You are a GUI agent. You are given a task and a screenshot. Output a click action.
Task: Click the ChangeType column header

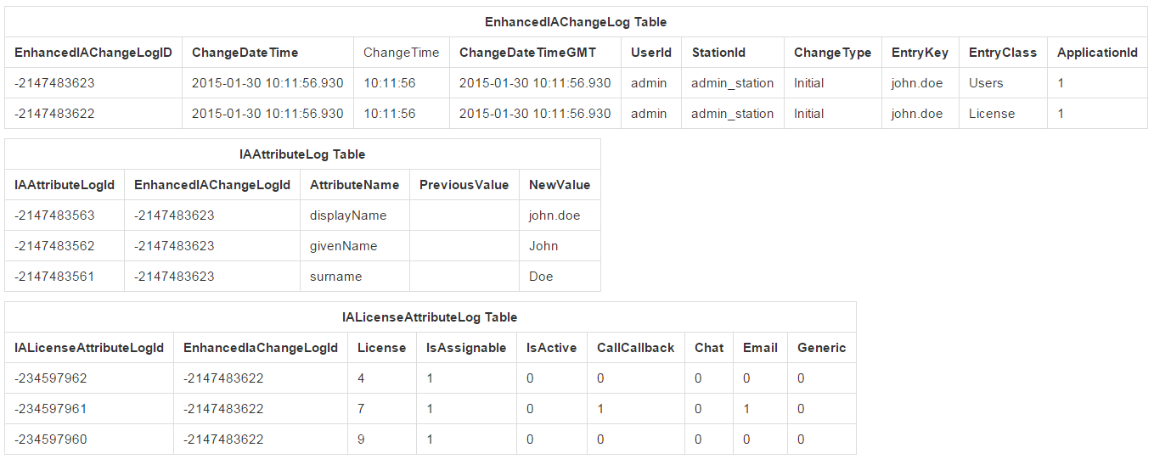point(832,53)
